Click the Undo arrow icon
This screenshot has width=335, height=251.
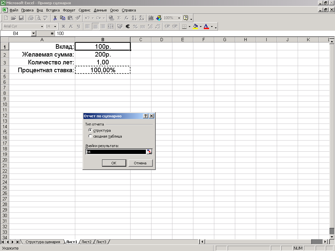pos(87,18)
